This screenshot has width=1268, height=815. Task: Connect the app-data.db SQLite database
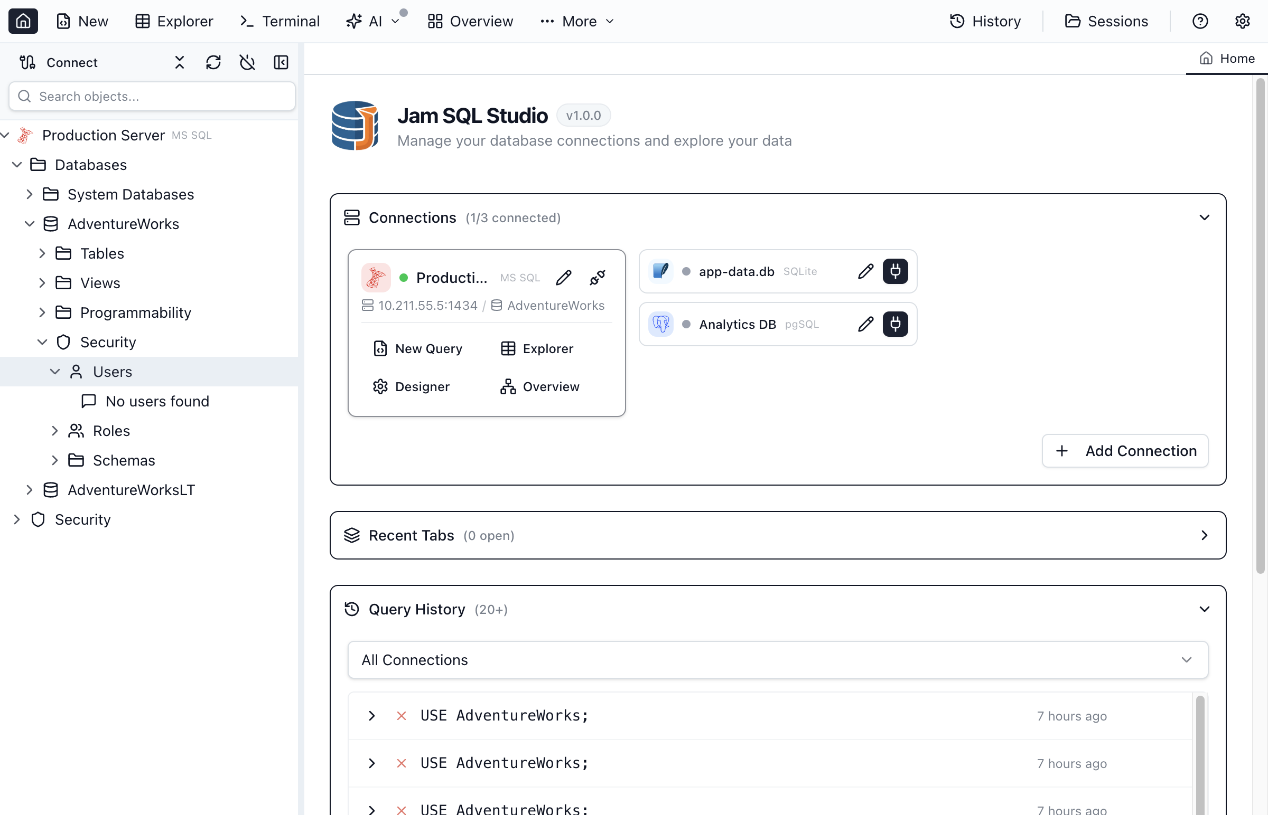tap(895, 271)
